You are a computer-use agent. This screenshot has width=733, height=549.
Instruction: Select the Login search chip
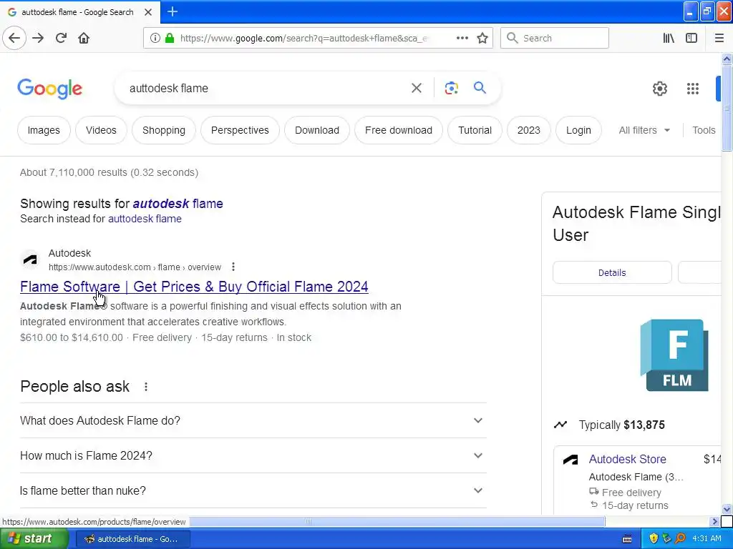tap(578, 130)
